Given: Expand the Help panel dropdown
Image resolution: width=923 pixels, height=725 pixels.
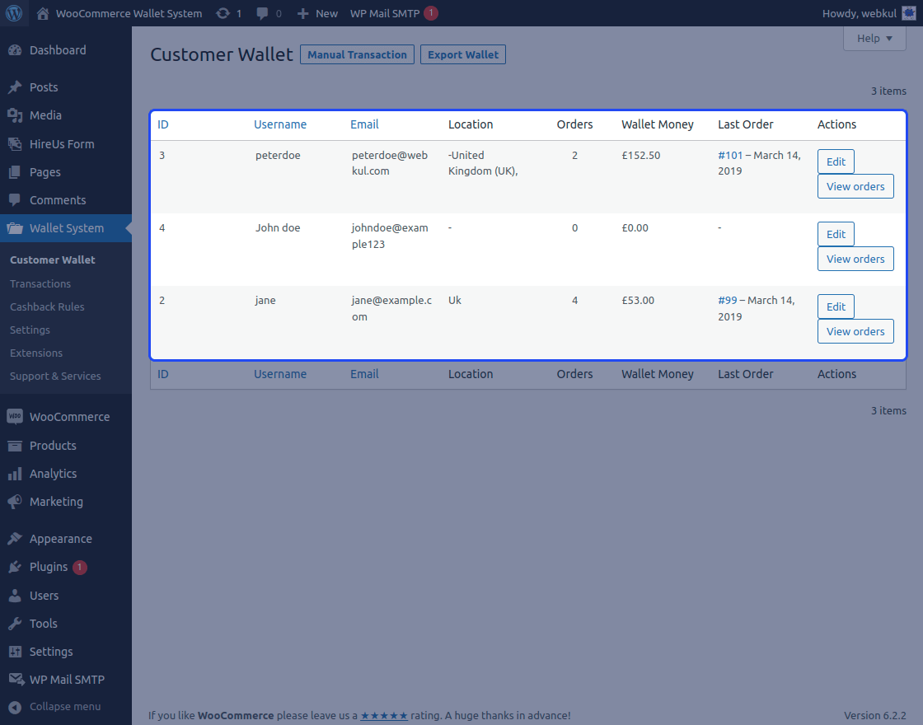Looking at the screenshot, I should [x=874, y=38].
